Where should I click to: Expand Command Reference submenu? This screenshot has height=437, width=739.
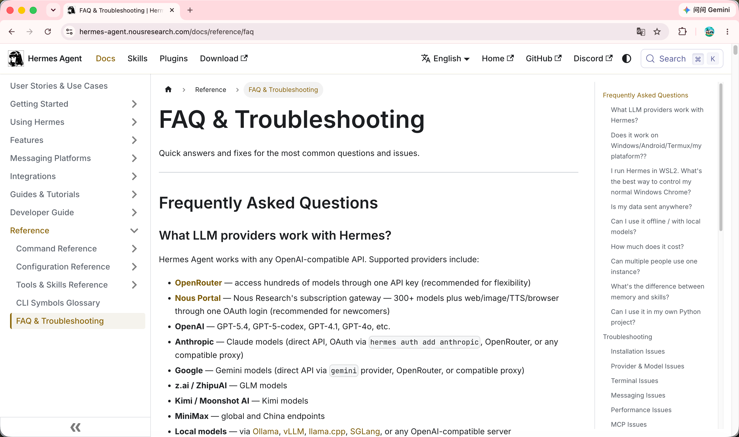pyautogui.click(x=134, y=249)
